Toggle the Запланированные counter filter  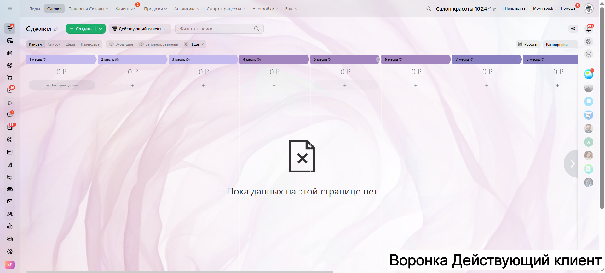tap(158, 44)
